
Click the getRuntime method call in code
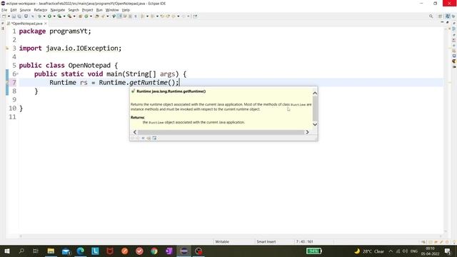point(148,83)
